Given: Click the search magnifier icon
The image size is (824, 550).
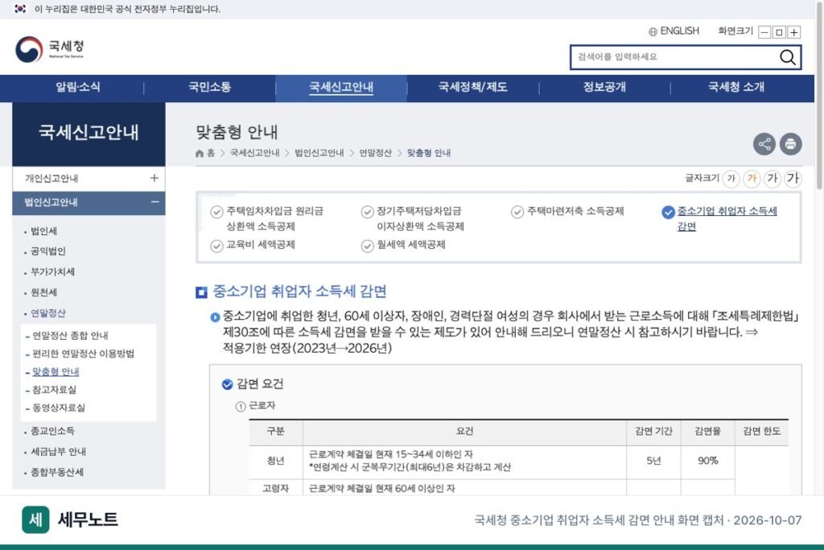Looking at the screenshot, I should 787,57.
